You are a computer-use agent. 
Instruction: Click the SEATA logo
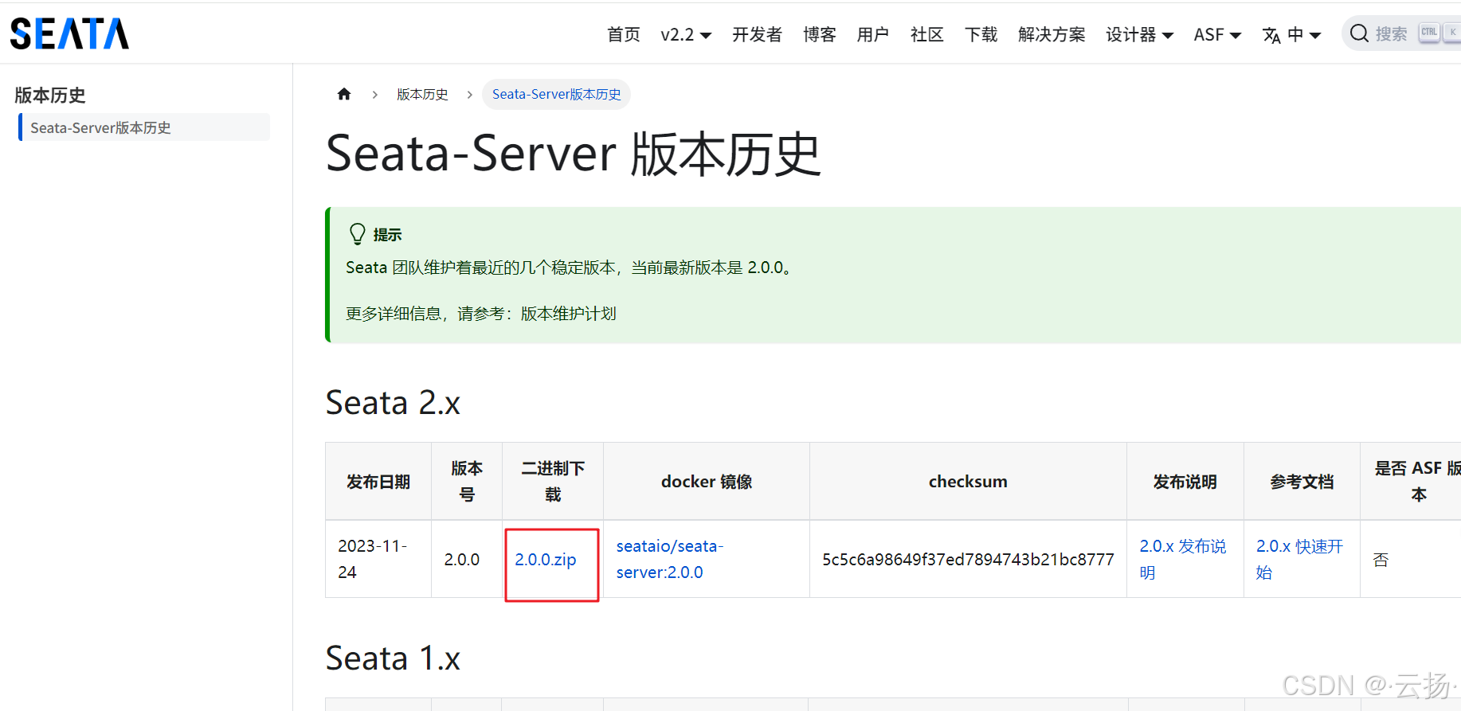(69, 34)
